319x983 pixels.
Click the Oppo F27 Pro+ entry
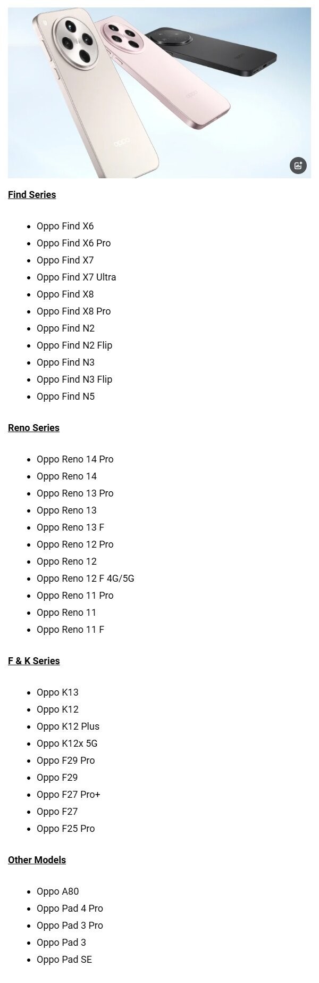[x=69, y=795]
